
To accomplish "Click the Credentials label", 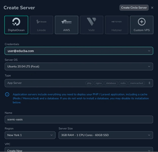I will (x=12, y=44).
